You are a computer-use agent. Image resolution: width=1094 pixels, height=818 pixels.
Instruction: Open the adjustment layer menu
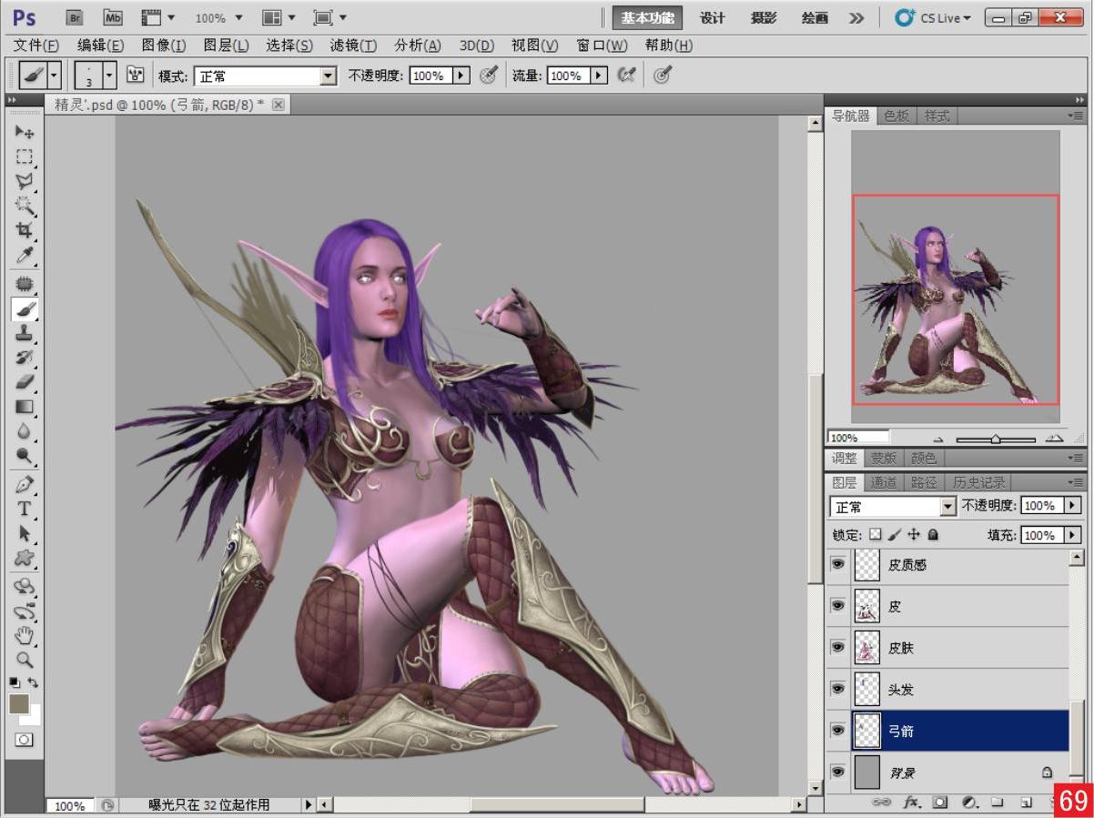(969, 803)
